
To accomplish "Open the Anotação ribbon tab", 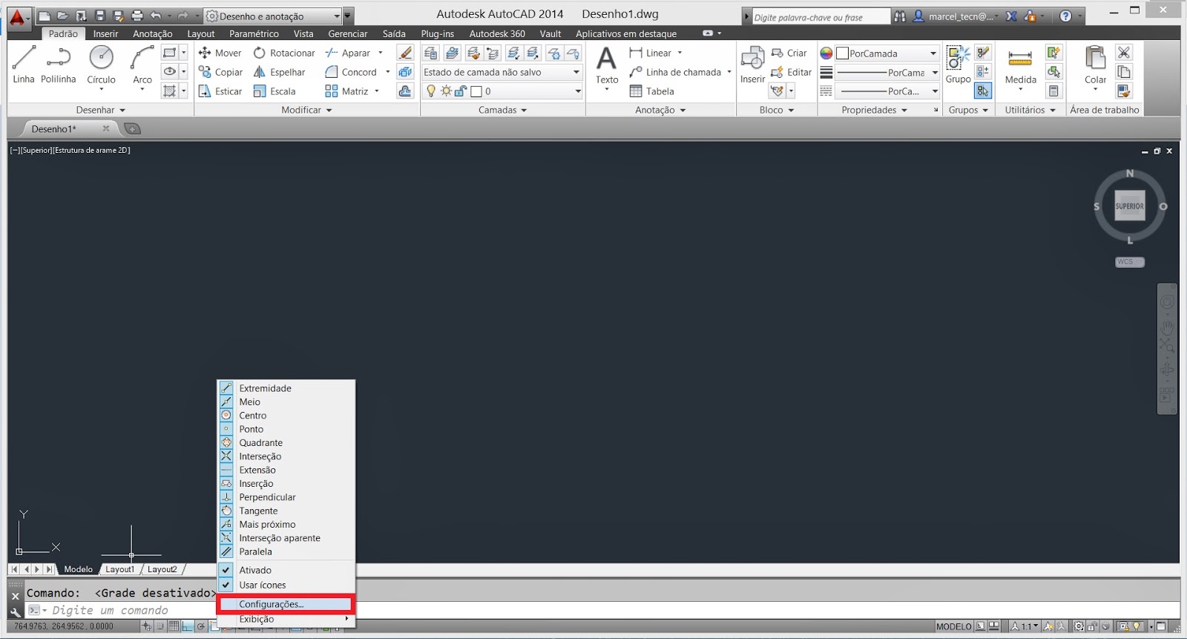I will 152,33.
